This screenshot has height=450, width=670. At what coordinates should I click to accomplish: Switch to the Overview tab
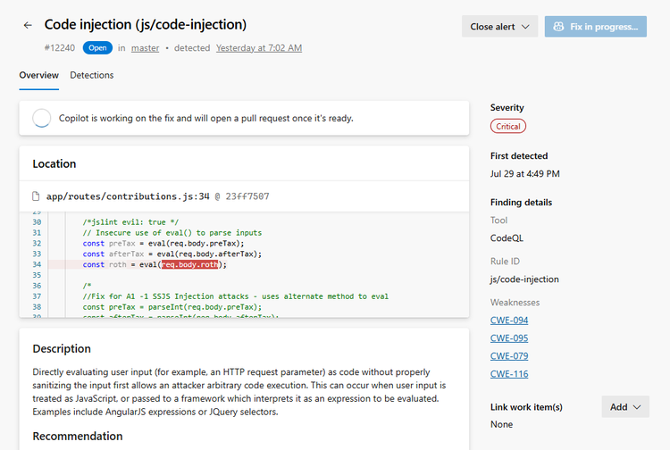coord(39,75)
